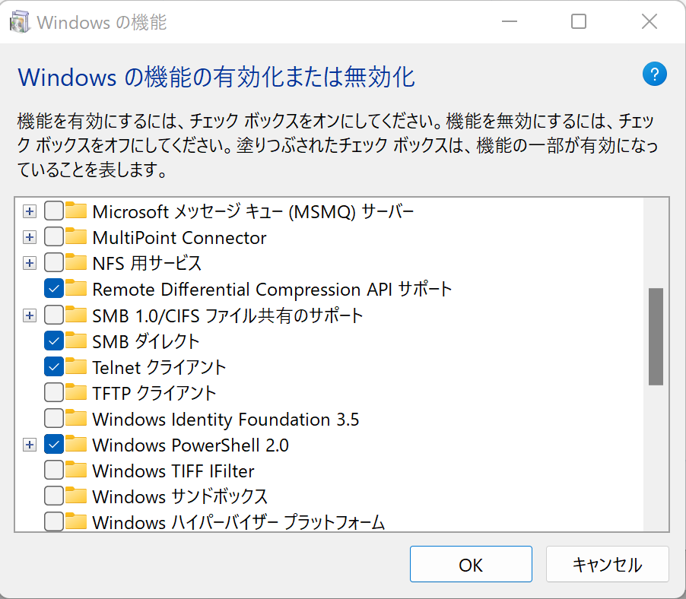Uncheck the Telnet クライアント checkbox
Viewport: 686px width, 599px height.
54,367
